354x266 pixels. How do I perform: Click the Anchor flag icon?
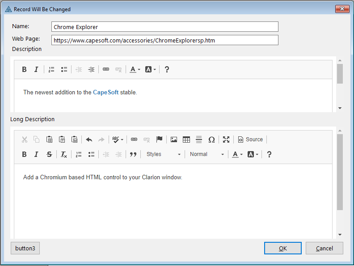(x=159, y=139)
